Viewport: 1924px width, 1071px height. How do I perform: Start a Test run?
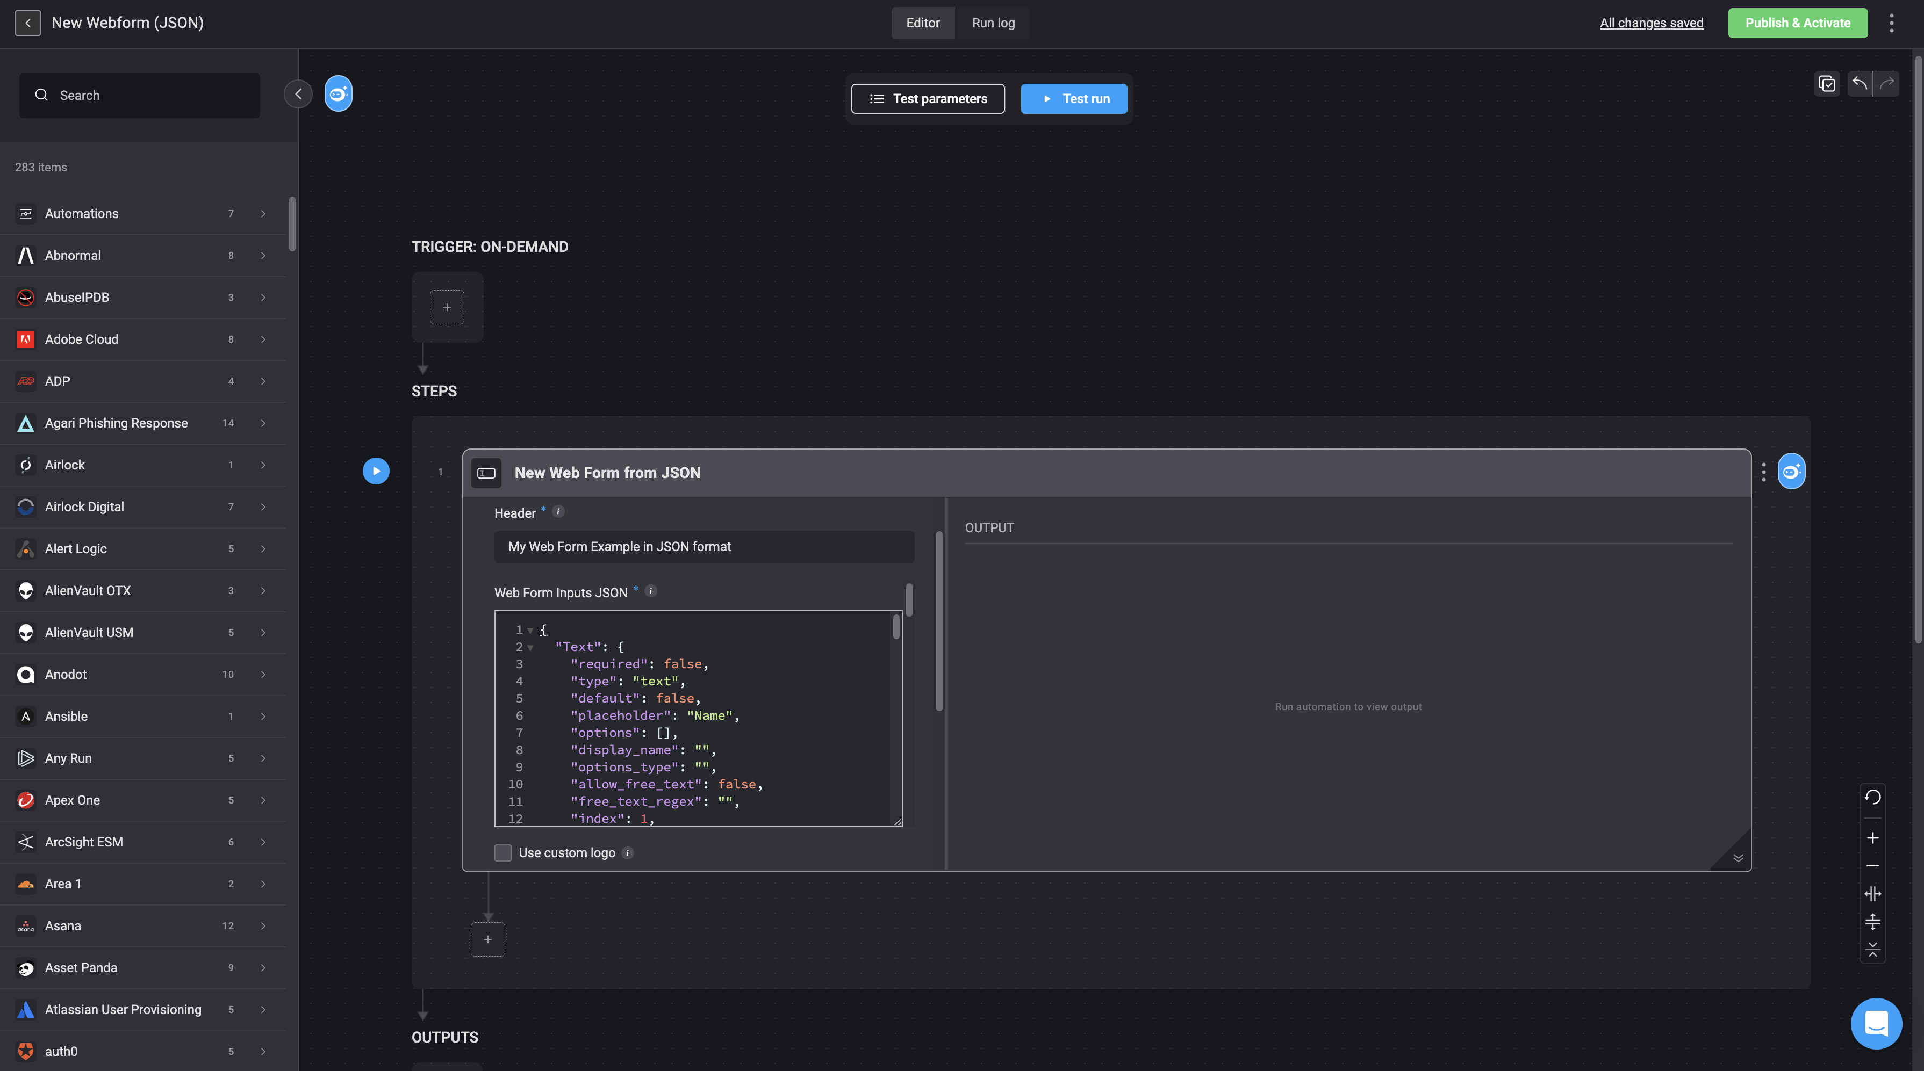[1074, 98]
